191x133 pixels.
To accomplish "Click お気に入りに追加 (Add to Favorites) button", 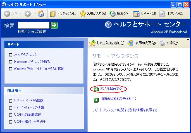I will click(x=107, y=43).
